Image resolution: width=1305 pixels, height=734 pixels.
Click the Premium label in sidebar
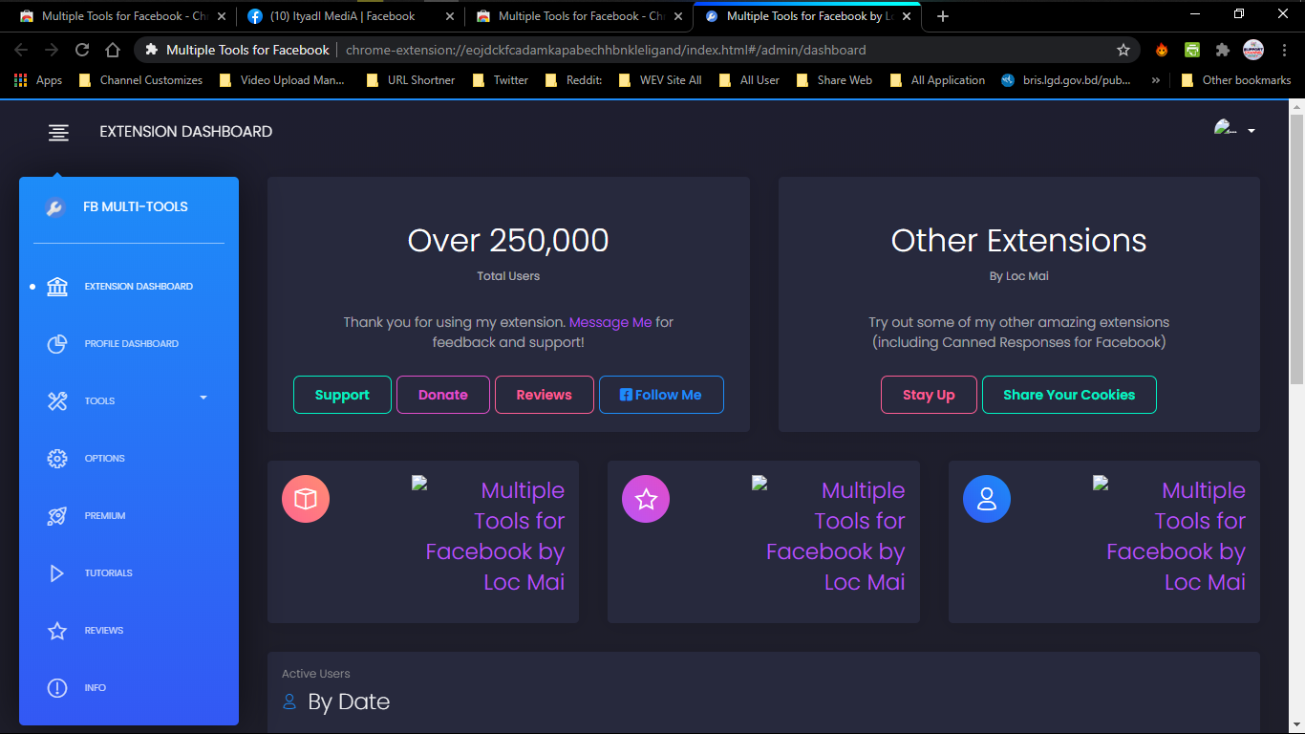click(105, 516)
